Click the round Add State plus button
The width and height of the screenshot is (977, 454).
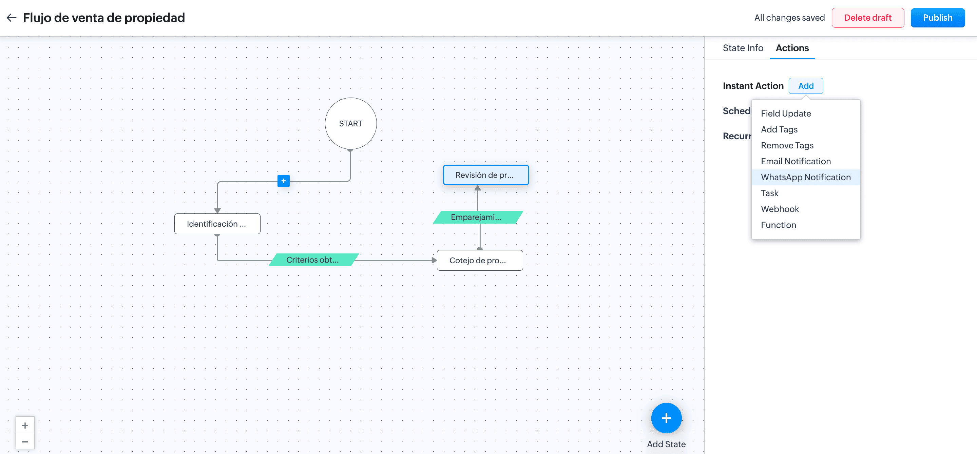[666, 418]
